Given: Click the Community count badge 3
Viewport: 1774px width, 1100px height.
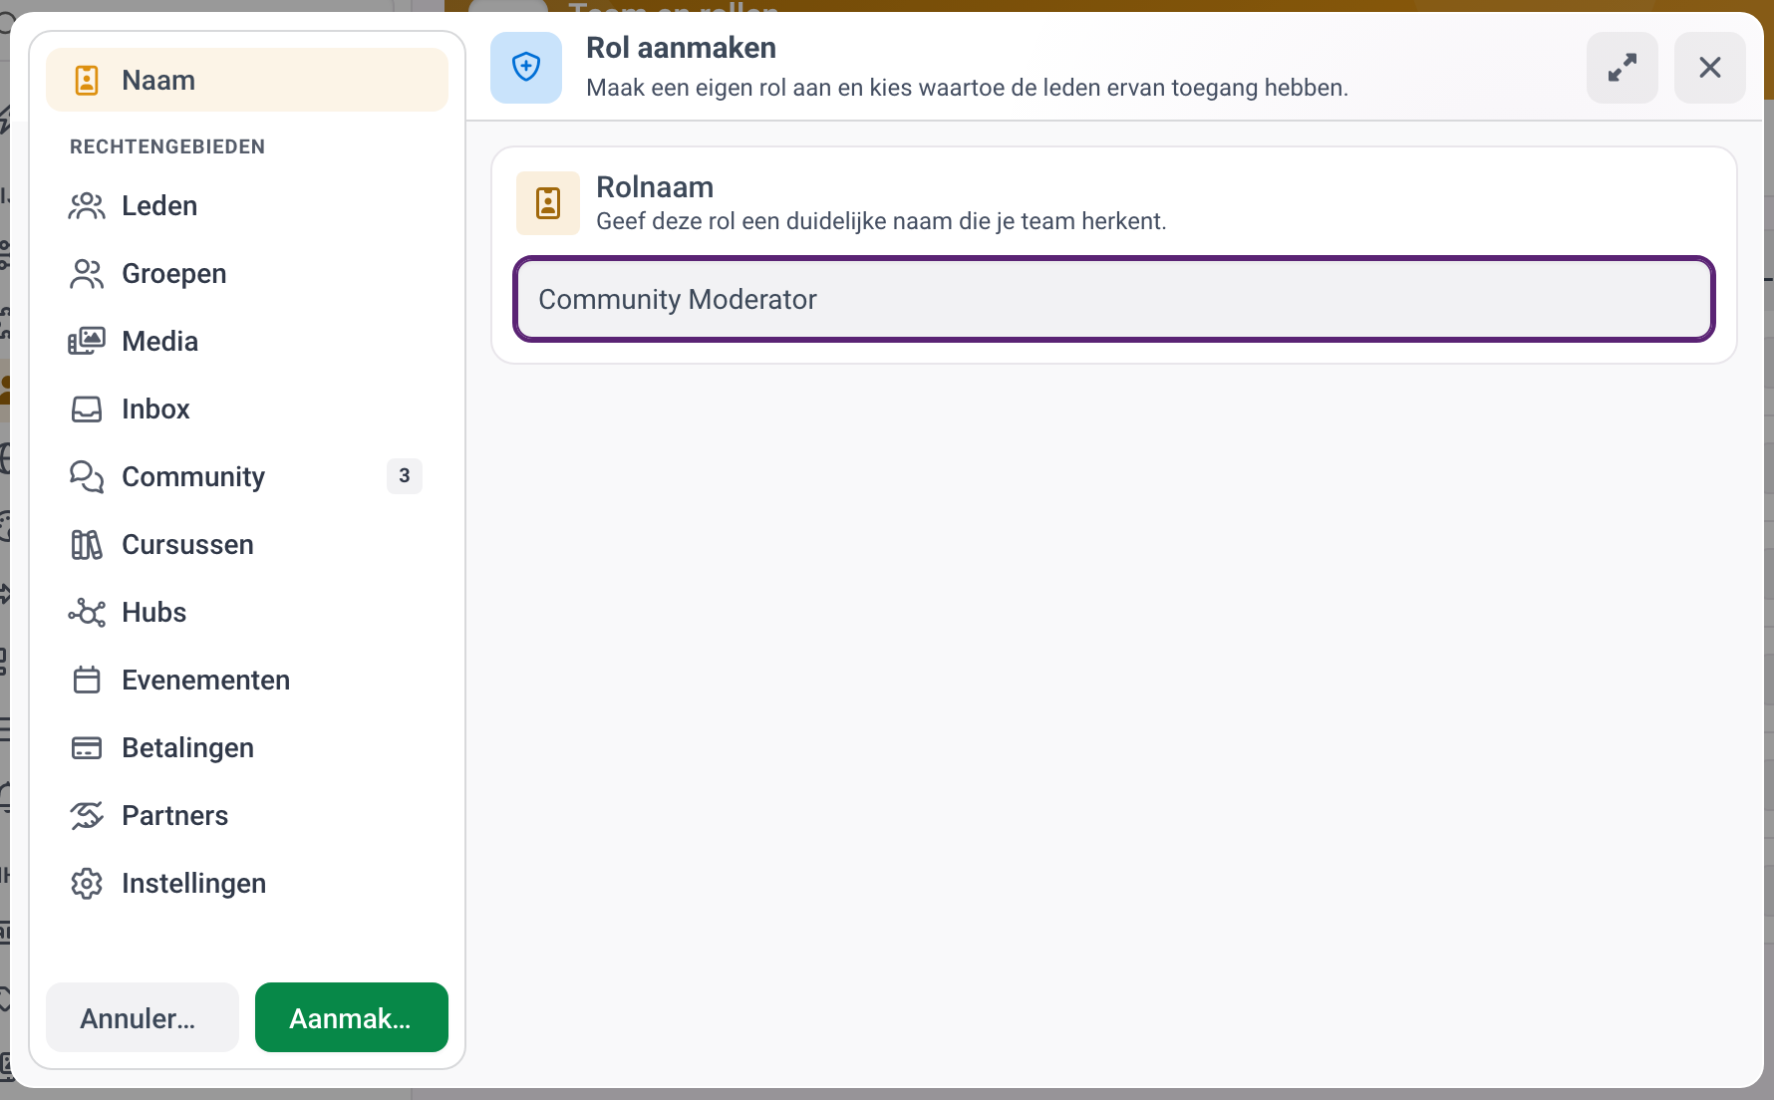Looking at the screenshot, I should pos(405,476).
